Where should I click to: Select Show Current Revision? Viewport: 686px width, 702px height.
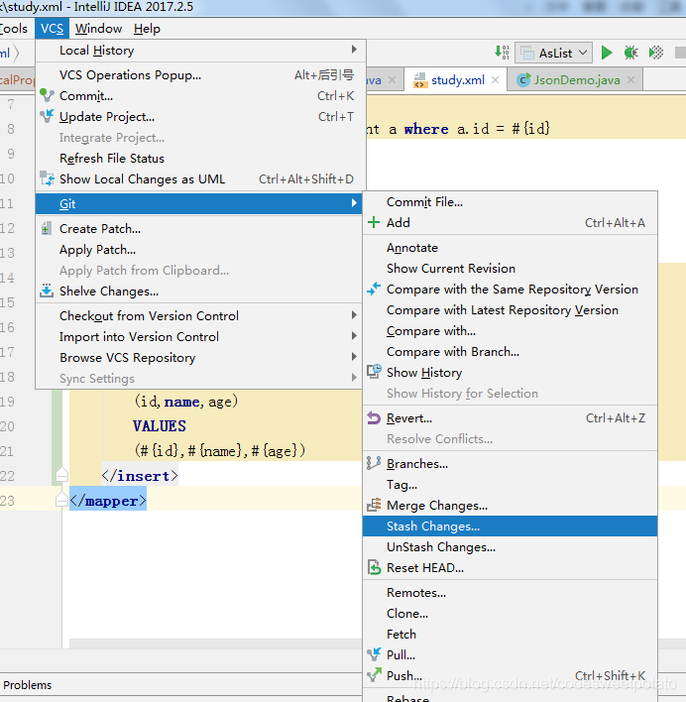tap(511, 268)
